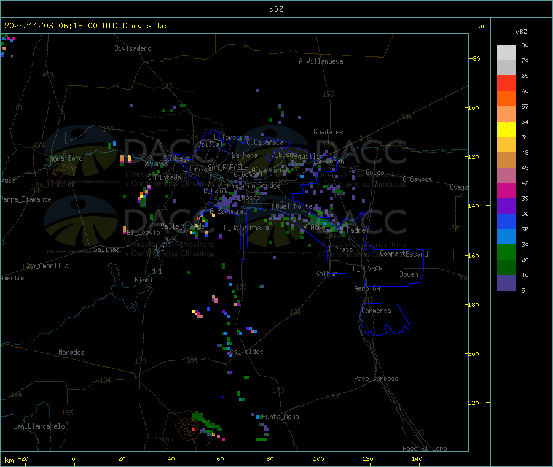The height and width of the screenshot is (467, 553).
Task: Select the blue 35 dBZ legend swatch
Action: 506,221
